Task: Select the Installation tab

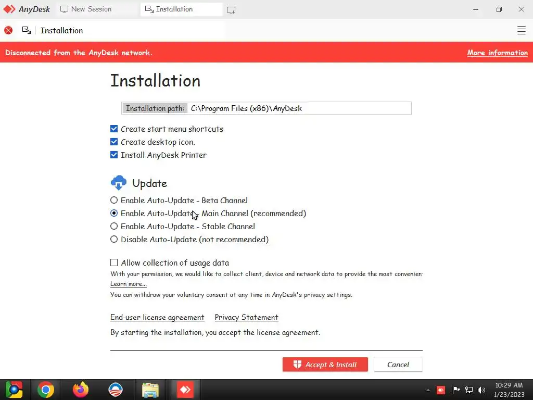Action: (x=181, y=9)
